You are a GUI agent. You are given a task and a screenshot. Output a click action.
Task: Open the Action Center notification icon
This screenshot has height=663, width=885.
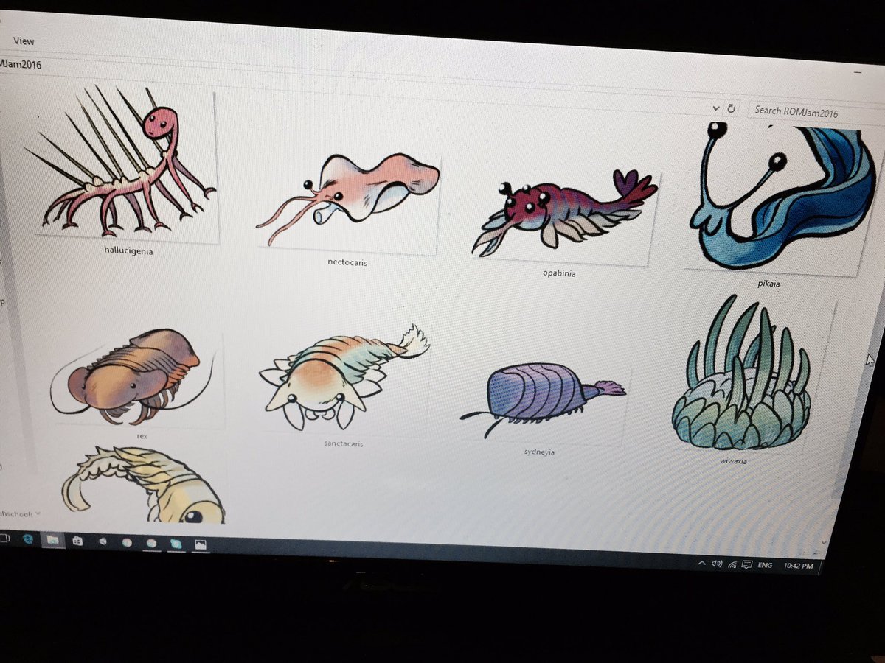tap(747, 564)
